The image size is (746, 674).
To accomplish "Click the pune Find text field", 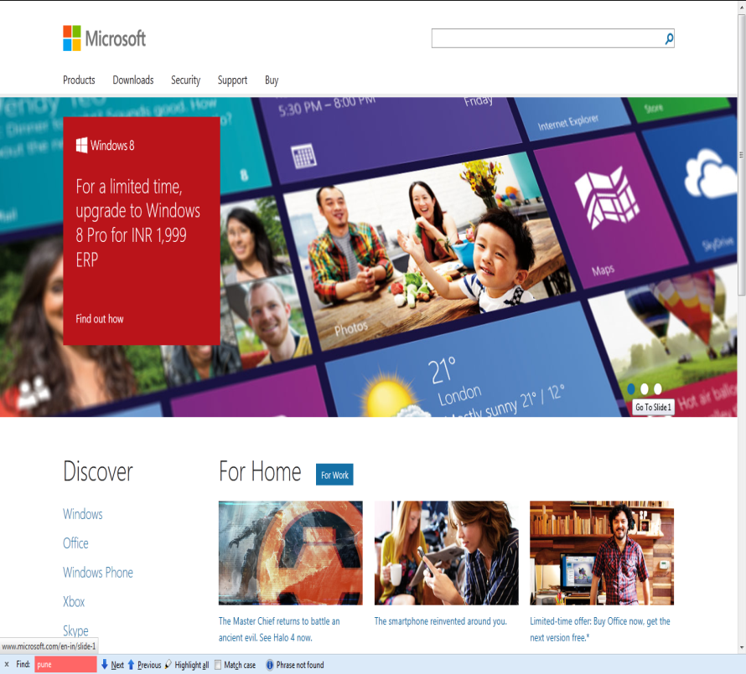I will [x=65, y=665].
